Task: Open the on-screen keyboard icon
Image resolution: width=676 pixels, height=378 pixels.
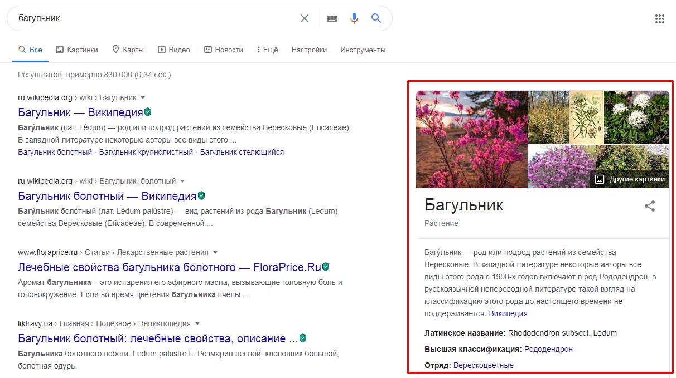Action: (332, 18)
